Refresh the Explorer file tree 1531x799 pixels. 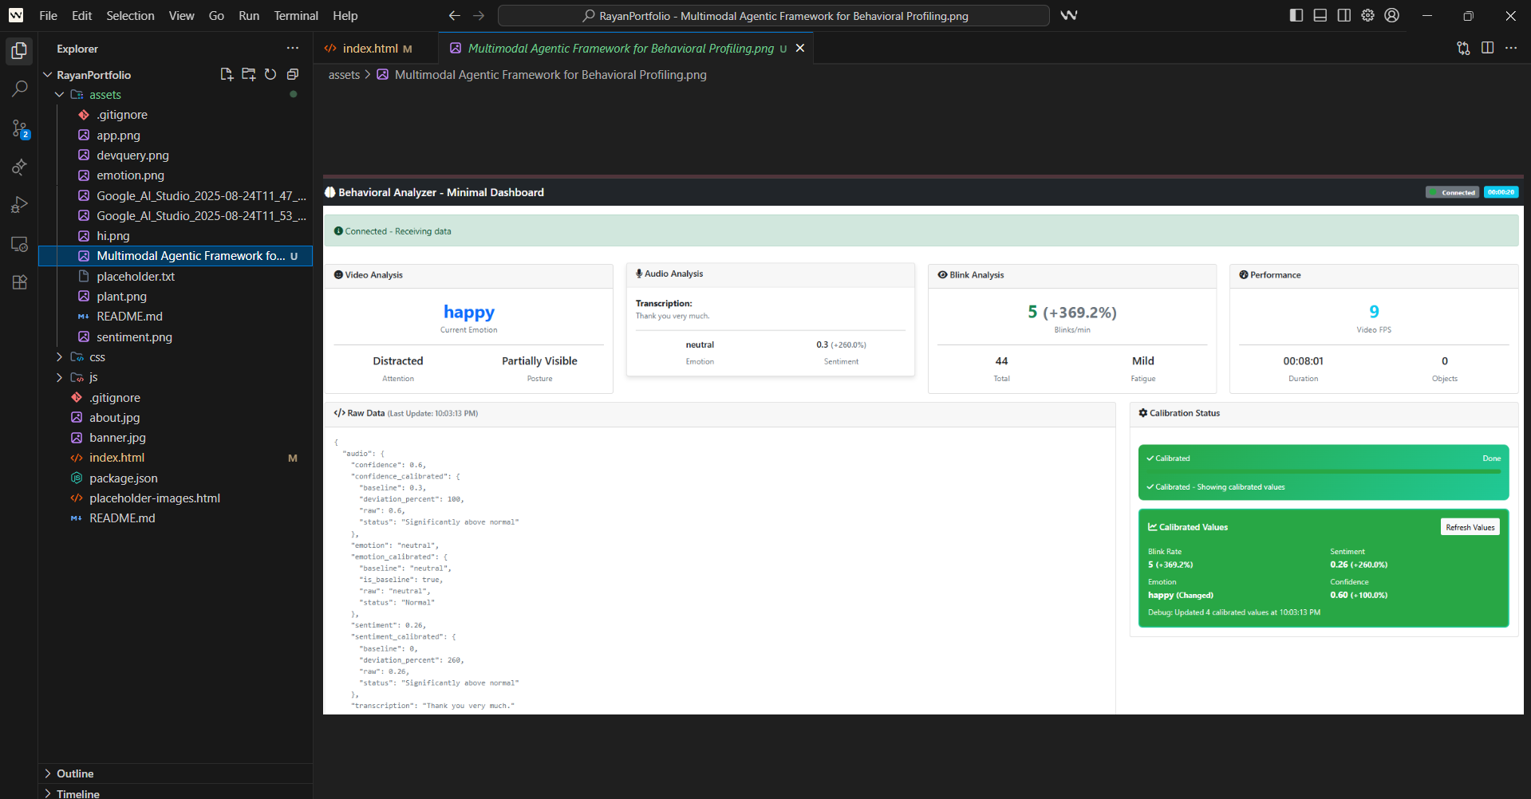coord(270,74)
